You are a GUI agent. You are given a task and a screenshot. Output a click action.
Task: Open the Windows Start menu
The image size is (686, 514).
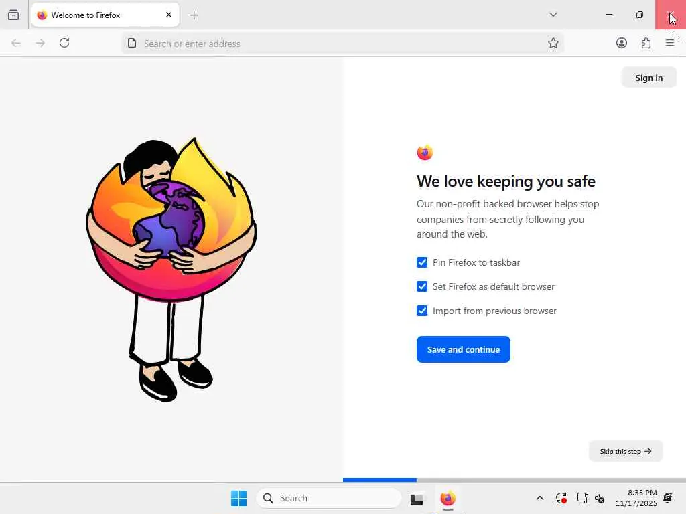(239, 498)
